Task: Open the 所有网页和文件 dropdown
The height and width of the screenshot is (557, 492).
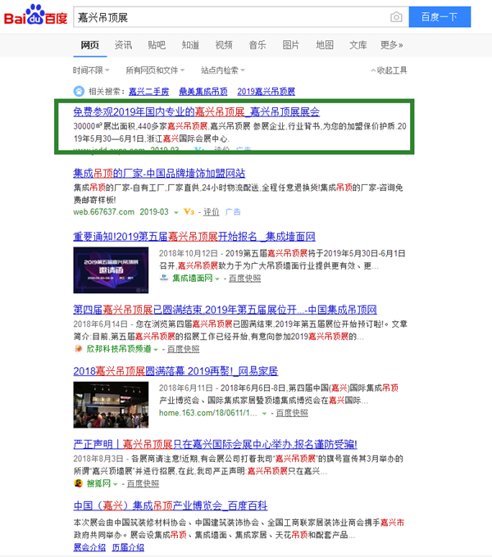Action: (x=155, y=70)
